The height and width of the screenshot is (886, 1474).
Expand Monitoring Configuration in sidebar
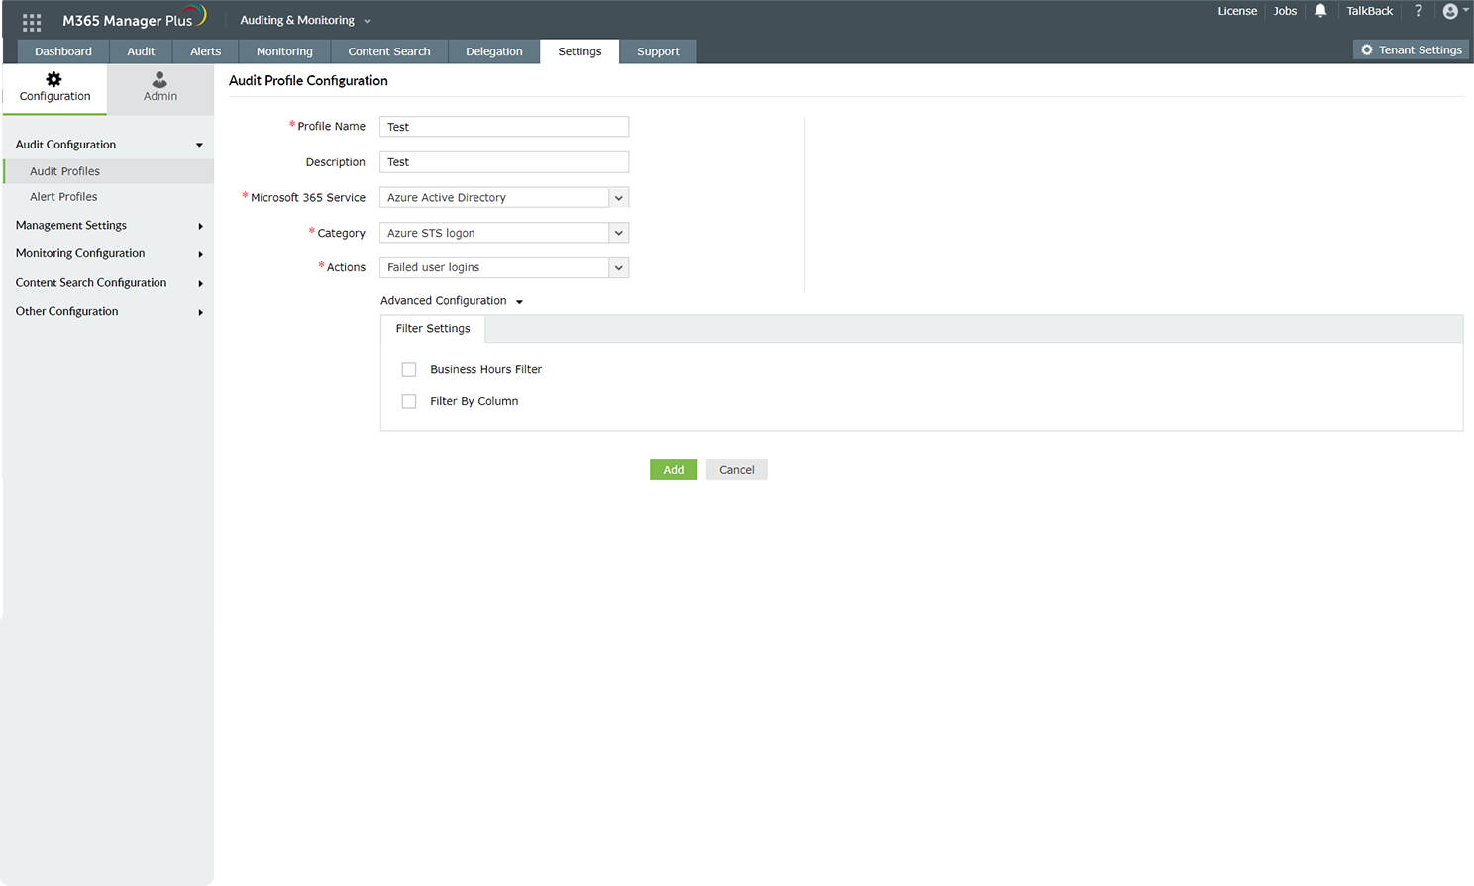click(107, 254)
